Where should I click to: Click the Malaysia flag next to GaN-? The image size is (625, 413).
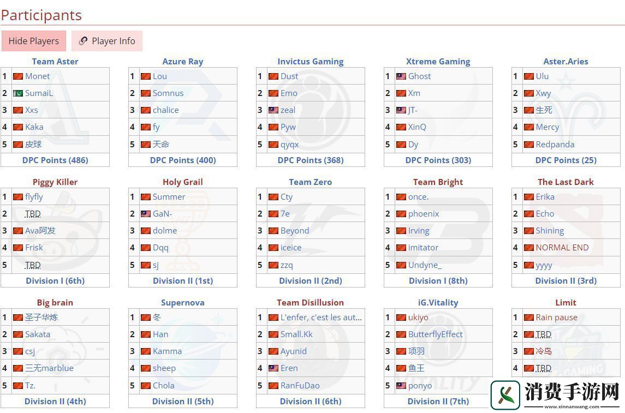click(146, 214)
